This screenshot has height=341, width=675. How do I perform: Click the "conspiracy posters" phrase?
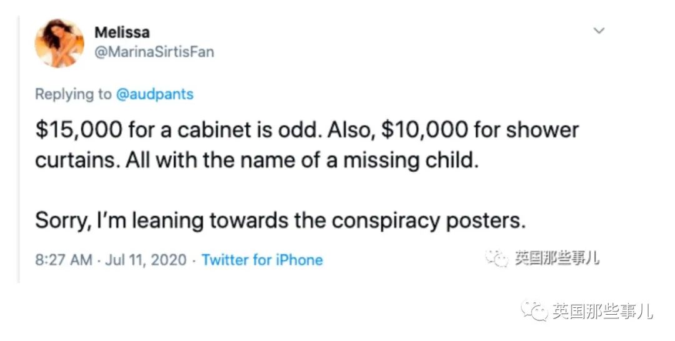[429, 220]
